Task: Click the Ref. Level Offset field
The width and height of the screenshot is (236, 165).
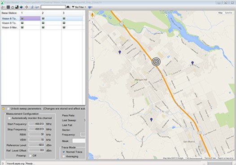Action: pos(36,150)
